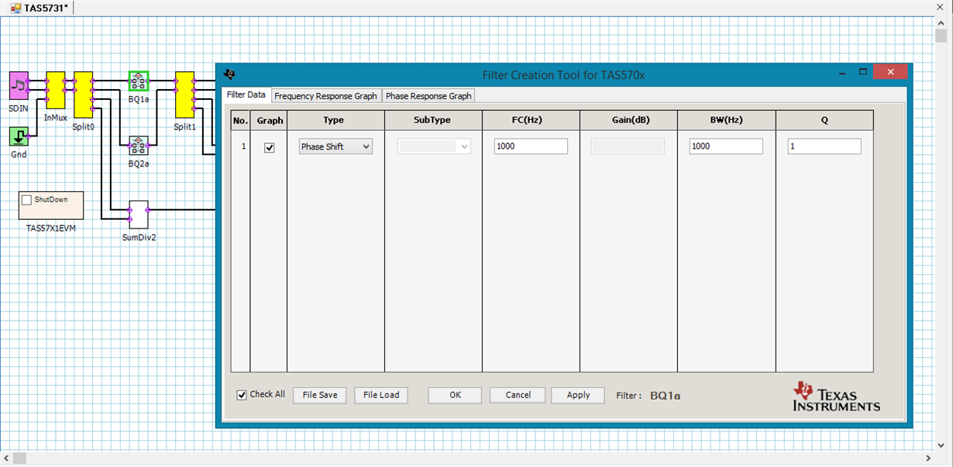This screenshot has height=467, width=953.
Task: Click the Q input field
Action: click(x=824, y=146)
